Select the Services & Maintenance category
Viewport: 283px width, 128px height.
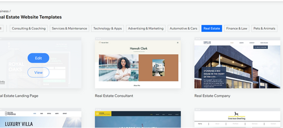coord(69,28)
